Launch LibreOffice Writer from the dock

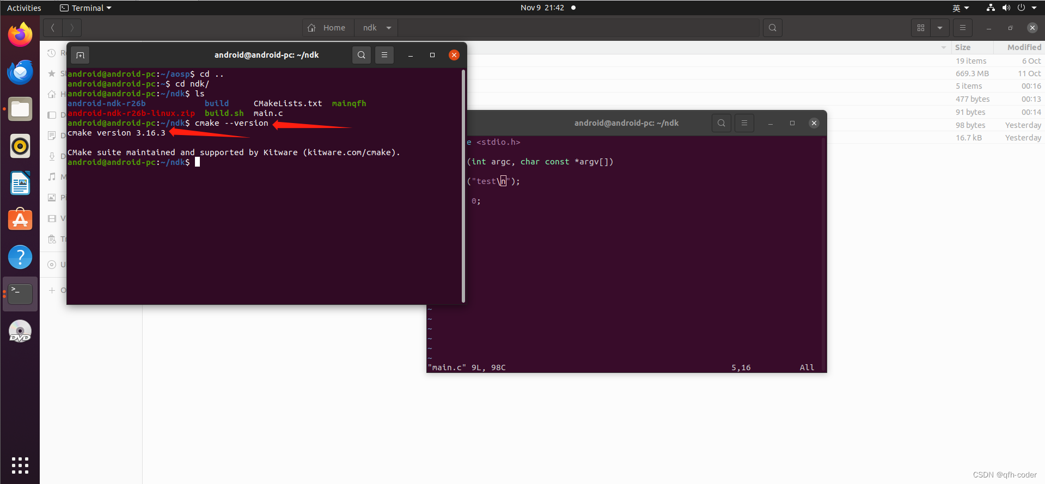(x=20, y=183)
